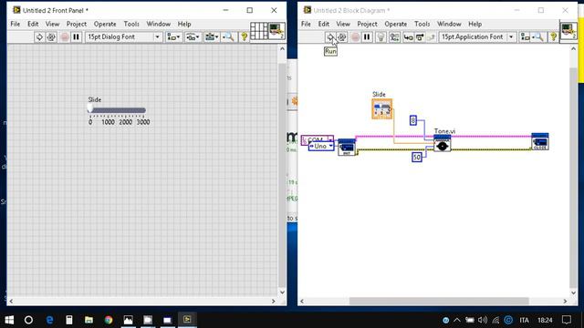Image resolution: width=584 pixels, height=328 pixels.
Task: Click Abort Execution in Block Diagram toolbar
Action: tap(355, 36)
